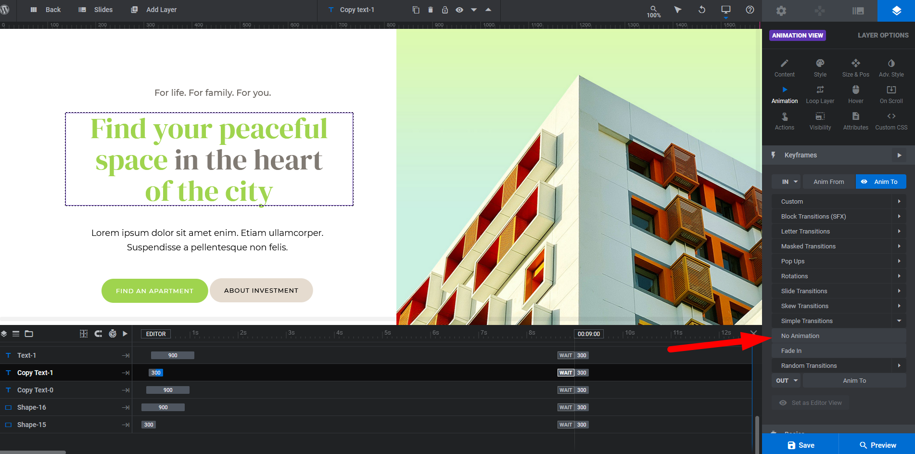The height and width of the screenshot is (454, 915).
Task: Open Visibility options
Action: pyautogui.click(x=820, y=121)
